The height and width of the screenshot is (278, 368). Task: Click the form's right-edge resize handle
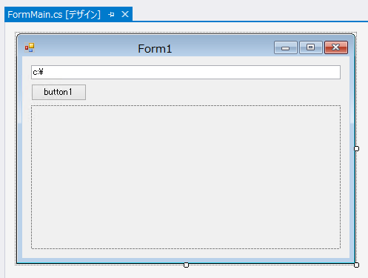point(356,148)
